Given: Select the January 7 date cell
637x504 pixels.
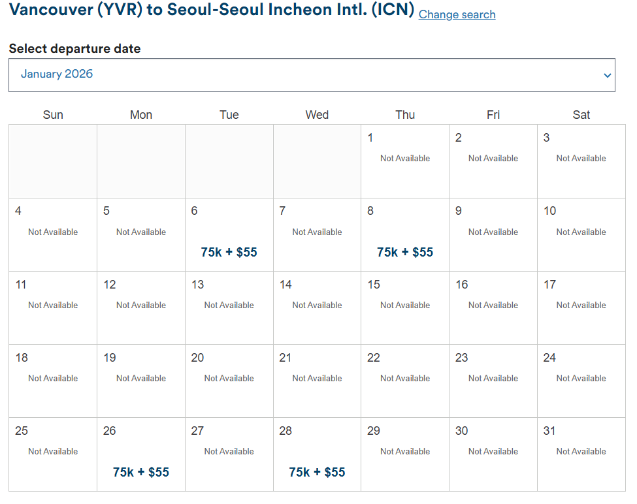Looking at the screenshot, I should pos(317,234).
